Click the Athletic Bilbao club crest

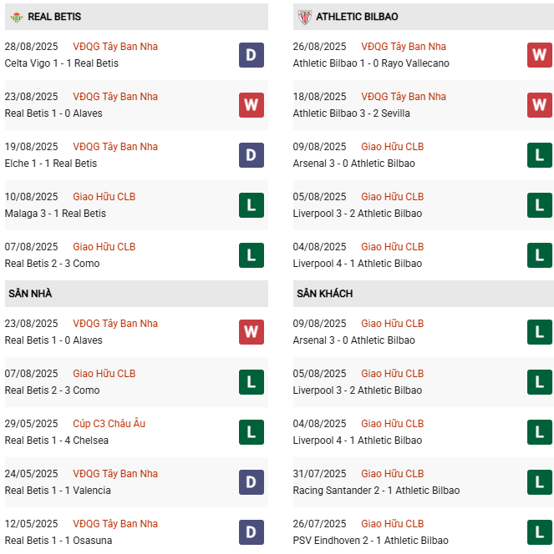click(304, 17)
